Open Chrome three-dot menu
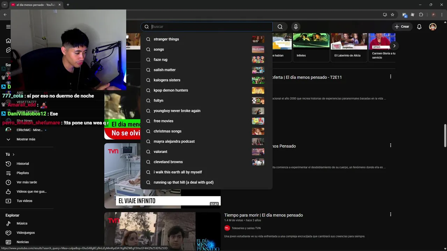The height and width of the screenshot is (251, 447). pyautogui.click(x=442, y=15)
